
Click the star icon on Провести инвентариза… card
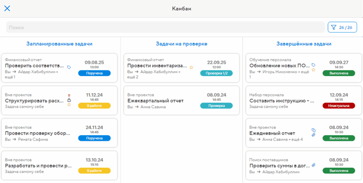191,67
